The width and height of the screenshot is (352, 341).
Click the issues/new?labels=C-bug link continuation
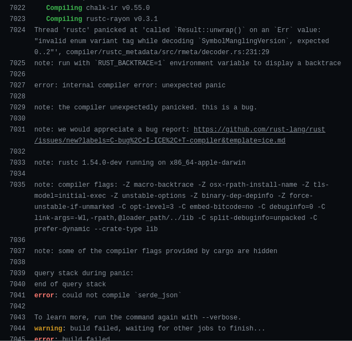160,140
